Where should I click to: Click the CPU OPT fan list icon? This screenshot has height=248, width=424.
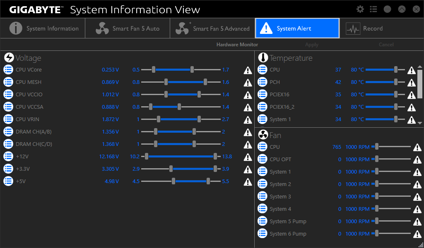[x=262, y=159]
